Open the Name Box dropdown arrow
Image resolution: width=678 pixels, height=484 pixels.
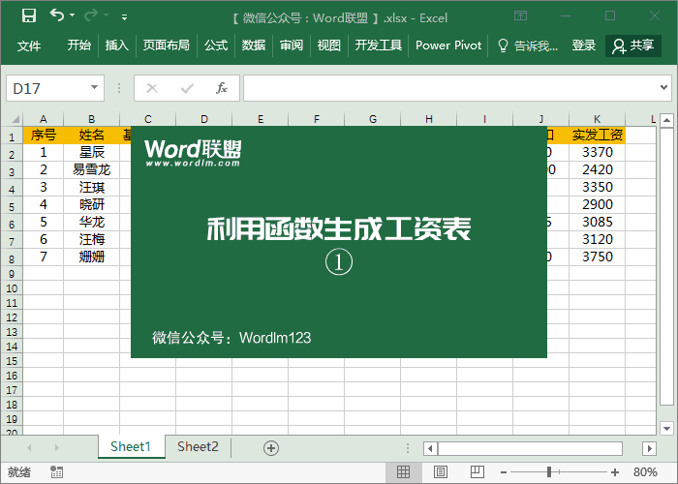click(x=95, y=88)
